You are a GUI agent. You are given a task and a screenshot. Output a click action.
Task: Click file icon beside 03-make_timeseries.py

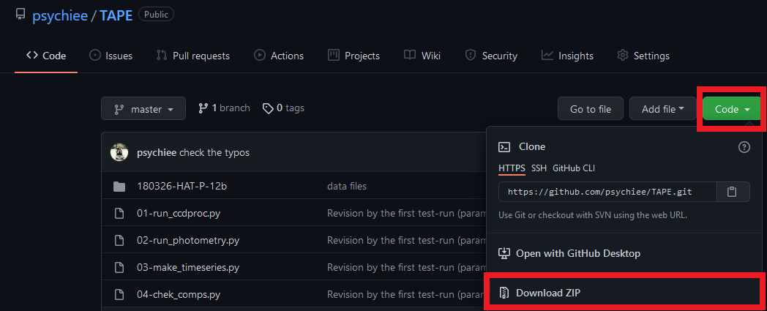point(119,268)
